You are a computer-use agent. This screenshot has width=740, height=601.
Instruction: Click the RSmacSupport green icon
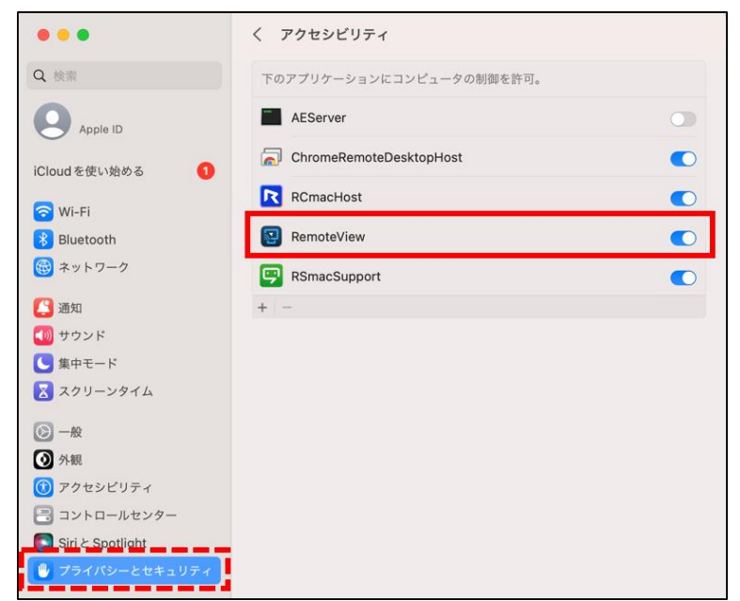tap(271, 276)
